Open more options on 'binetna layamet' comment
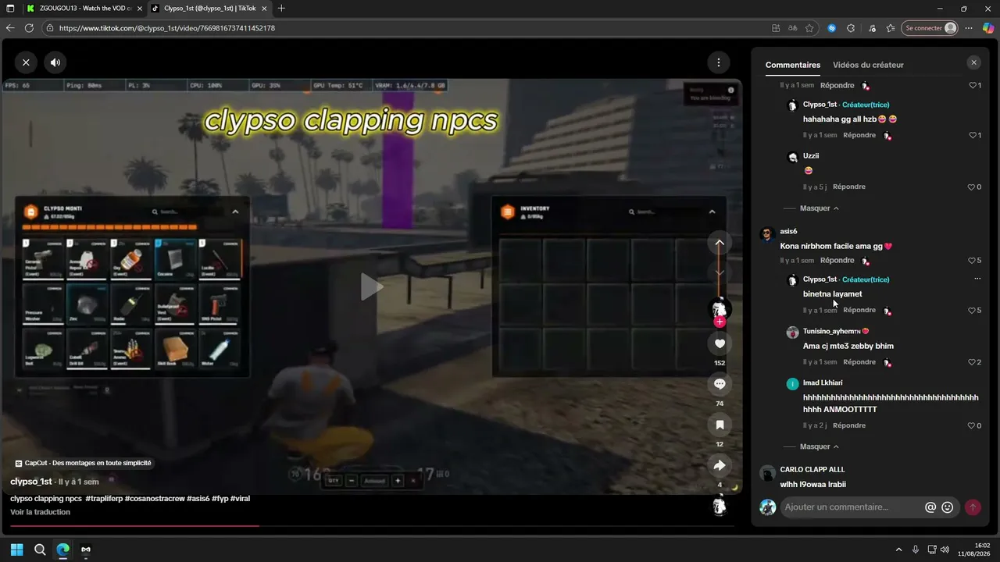Viewport: 1000px width, 562px height. click(977, 279)
